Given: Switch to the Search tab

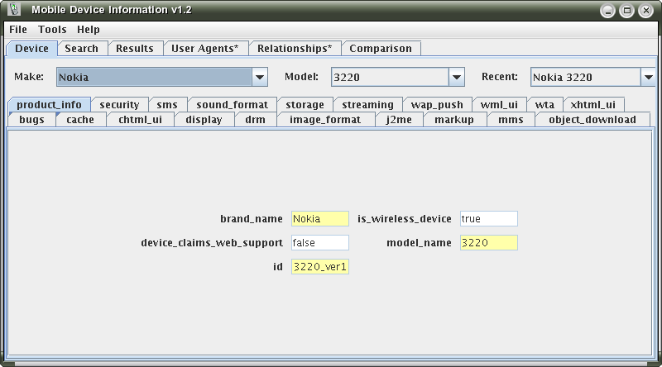Looking at the screenshot, I should [82, 49].
